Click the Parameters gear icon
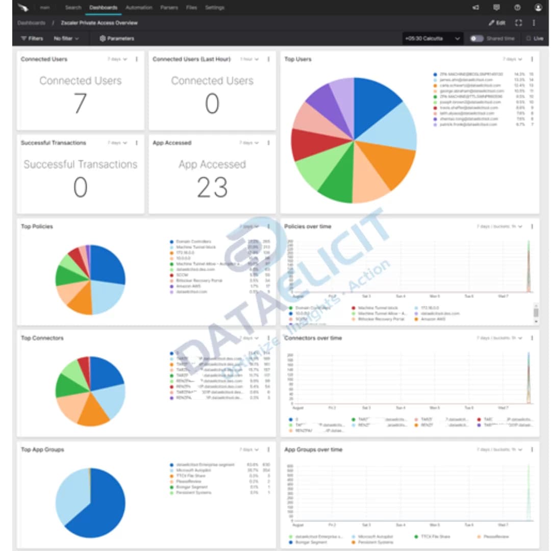Viewport: 551px width, 551px height. click(x=103, y=38)
